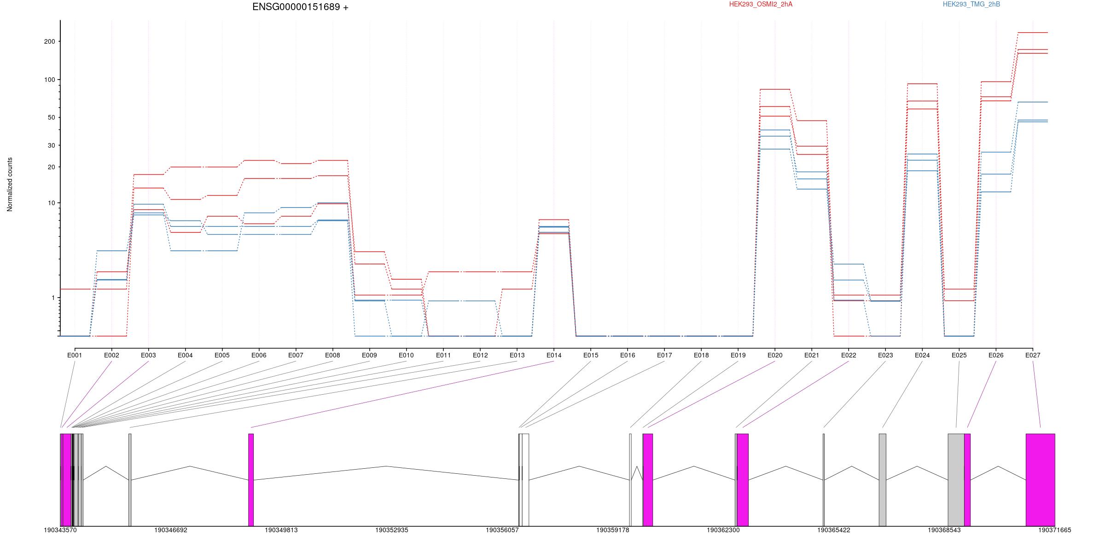Click exon label E021
This screenshot has height=552, width=1105.
(812, 355)
